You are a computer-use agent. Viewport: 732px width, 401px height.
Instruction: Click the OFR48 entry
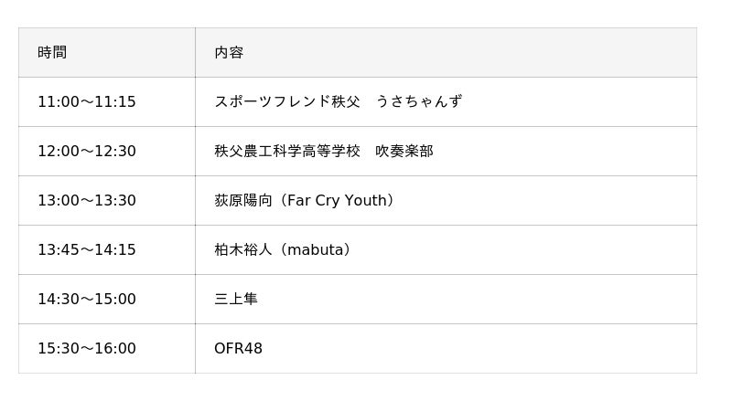coord(238,349)
